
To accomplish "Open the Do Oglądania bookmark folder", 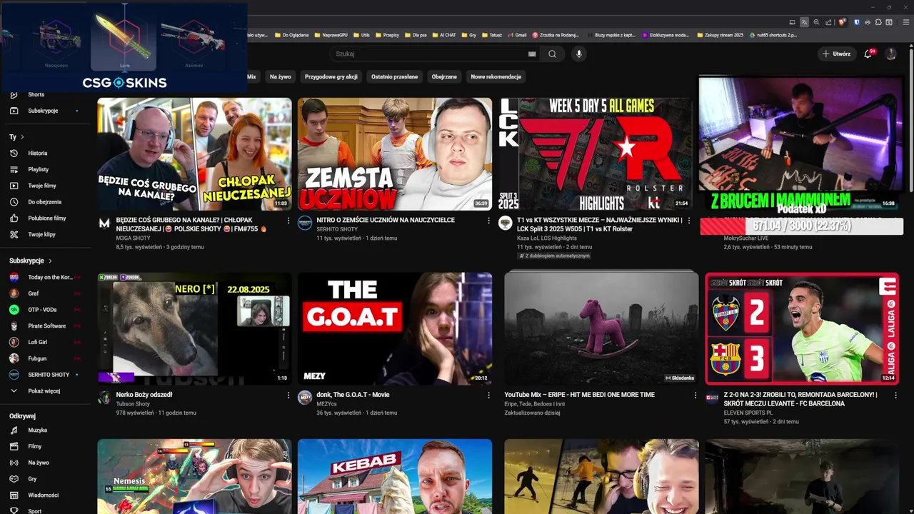I will pos(291,35).
